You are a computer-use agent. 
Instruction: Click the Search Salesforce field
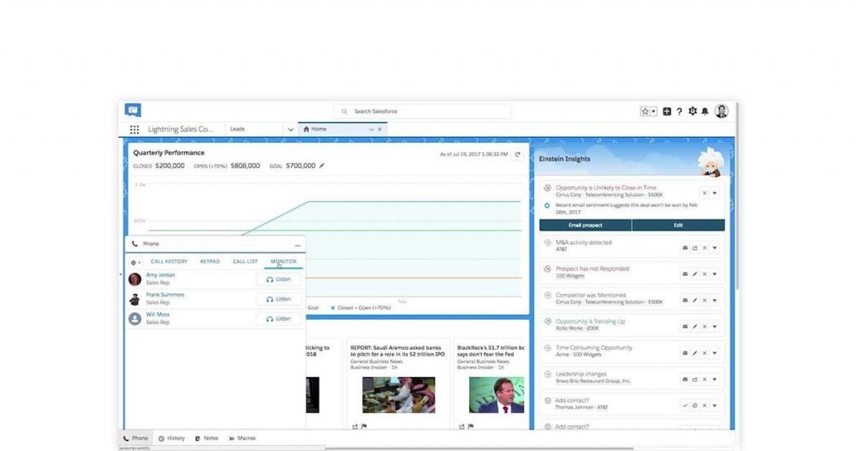click(x=425, y=111)
